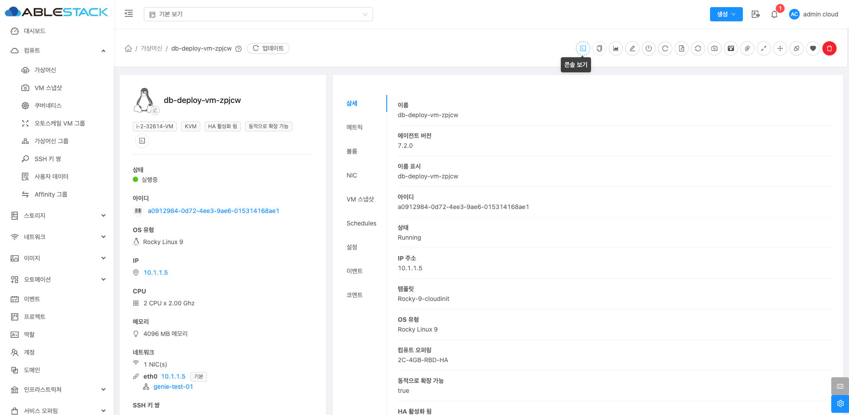Click the paperclip attach ISO icon

click(747, 48)
